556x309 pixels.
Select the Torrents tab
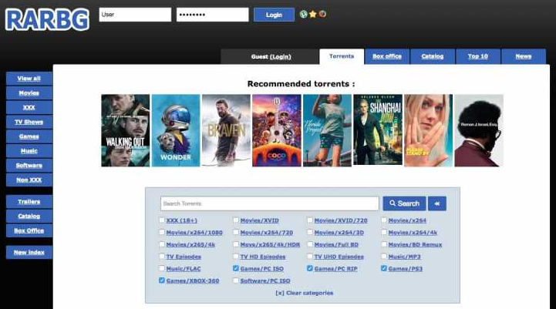coord(342,56)
